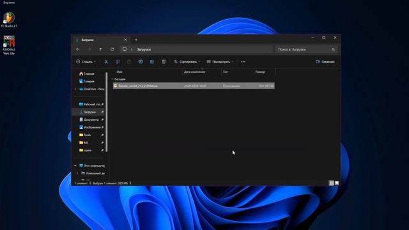
Task: Select Загрузки in the sidebar
Action: click(x=88, y=112)
